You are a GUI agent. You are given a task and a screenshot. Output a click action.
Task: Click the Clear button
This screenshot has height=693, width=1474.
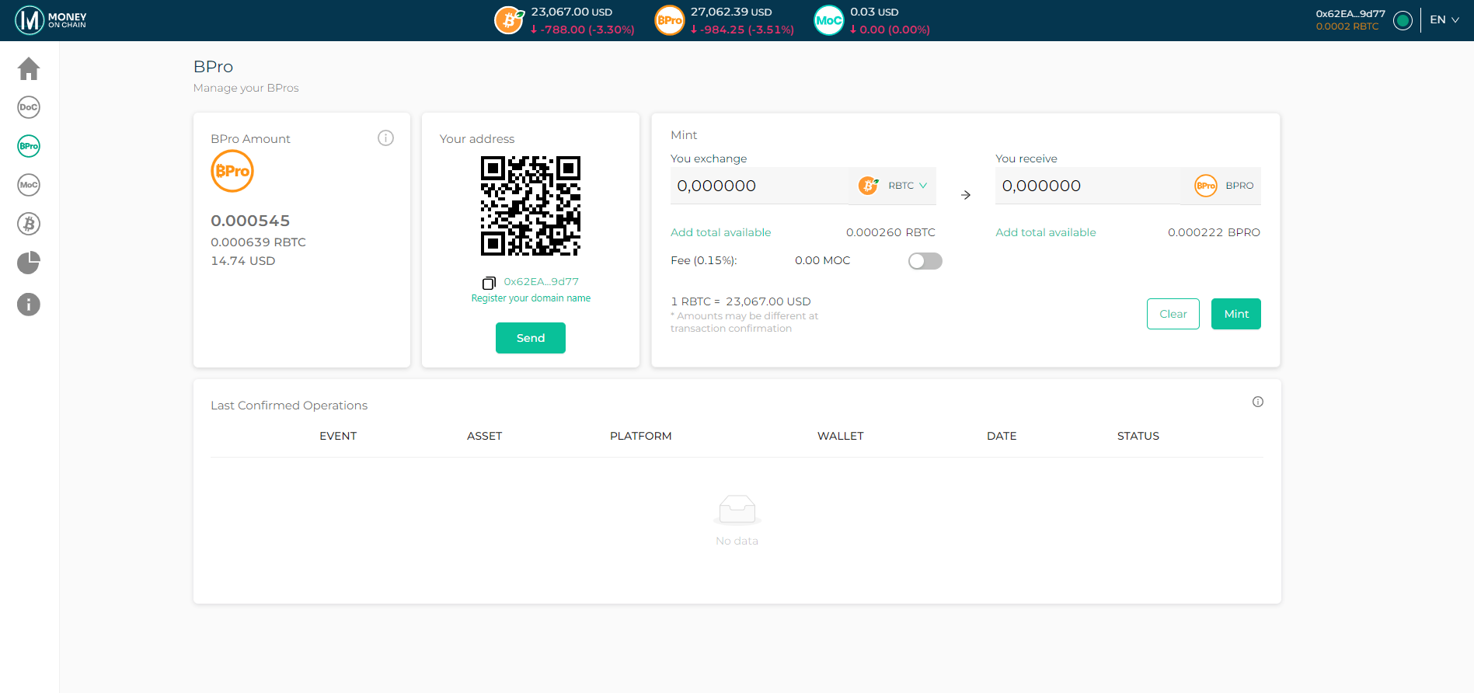coord(1173,314)
